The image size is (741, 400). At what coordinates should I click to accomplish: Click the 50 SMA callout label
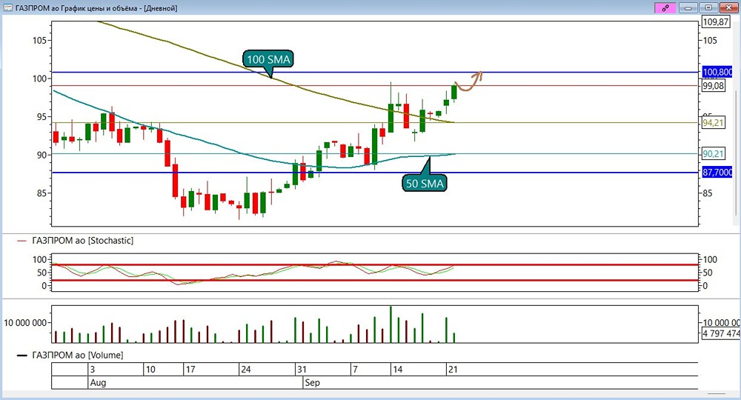tap(425, 183)
